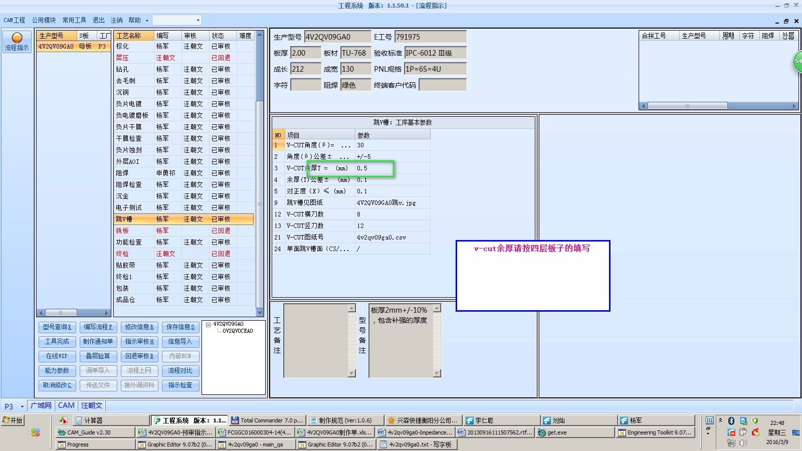802x451 pixels.
Task: Open get.exe taskbar item
Action: click(575, 432)
